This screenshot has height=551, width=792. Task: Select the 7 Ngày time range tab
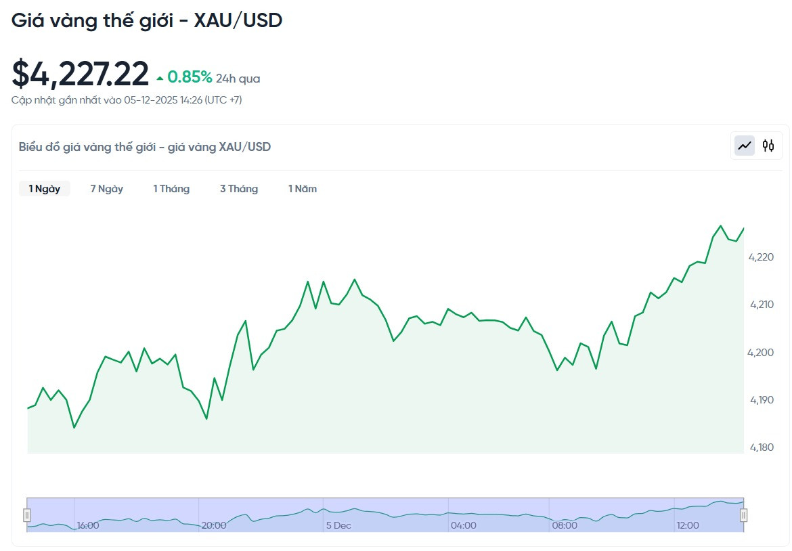(106, 189)
